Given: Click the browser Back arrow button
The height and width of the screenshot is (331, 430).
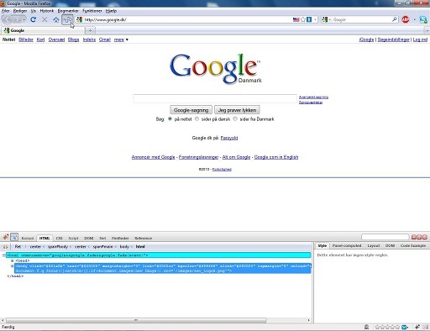Looking at the screenshot, I should (x=8, y=19).
